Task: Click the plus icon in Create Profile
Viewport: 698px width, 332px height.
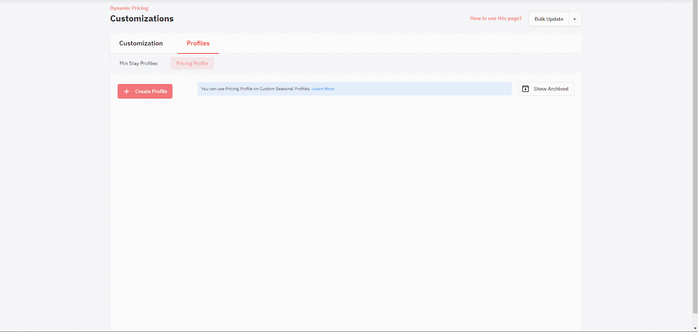Action: tap(127, 91)
